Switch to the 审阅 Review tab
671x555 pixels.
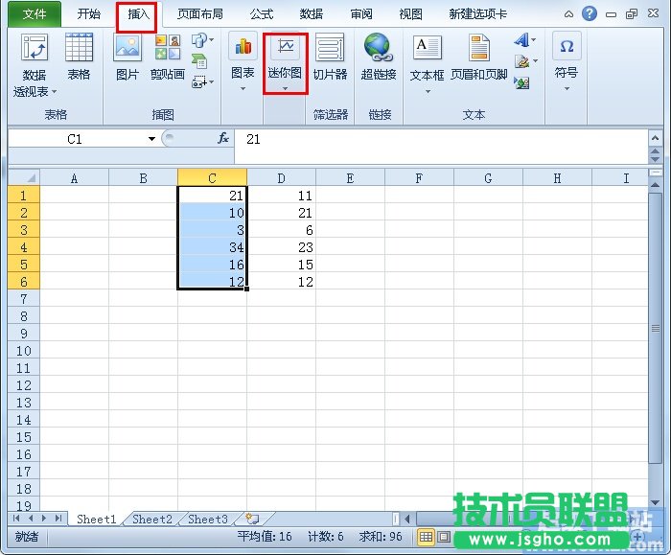[x=361, y=14]
